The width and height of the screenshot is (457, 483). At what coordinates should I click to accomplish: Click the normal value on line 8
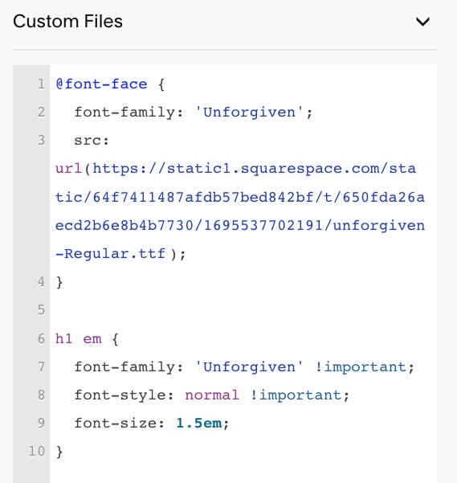(212, 395)
